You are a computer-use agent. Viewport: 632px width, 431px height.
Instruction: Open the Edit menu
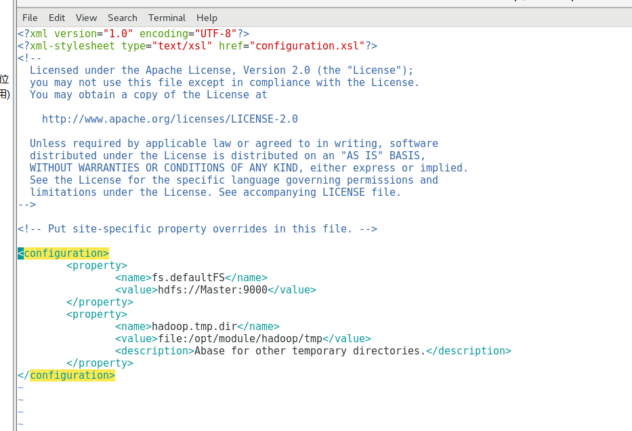tap(57, 18)
